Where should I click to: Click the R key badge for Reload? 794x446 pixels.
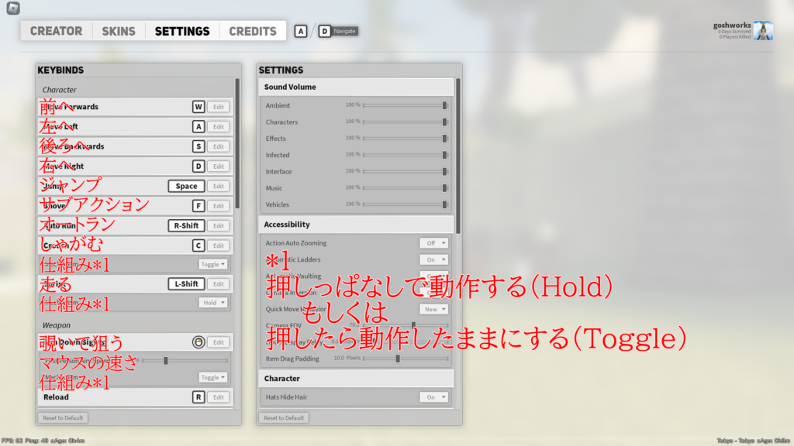(198, 397)
